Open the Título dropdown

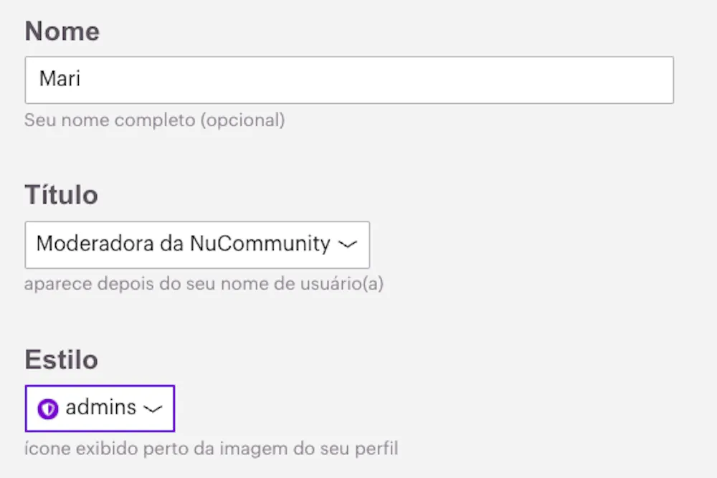197,244
